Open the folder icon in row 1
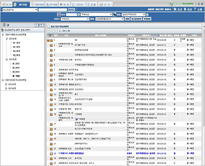 51,41
